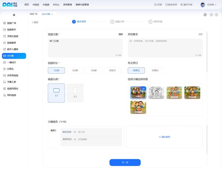Choose the 无旁白 narration option
This screenshot has height=170, width=222.
[155, 71]
